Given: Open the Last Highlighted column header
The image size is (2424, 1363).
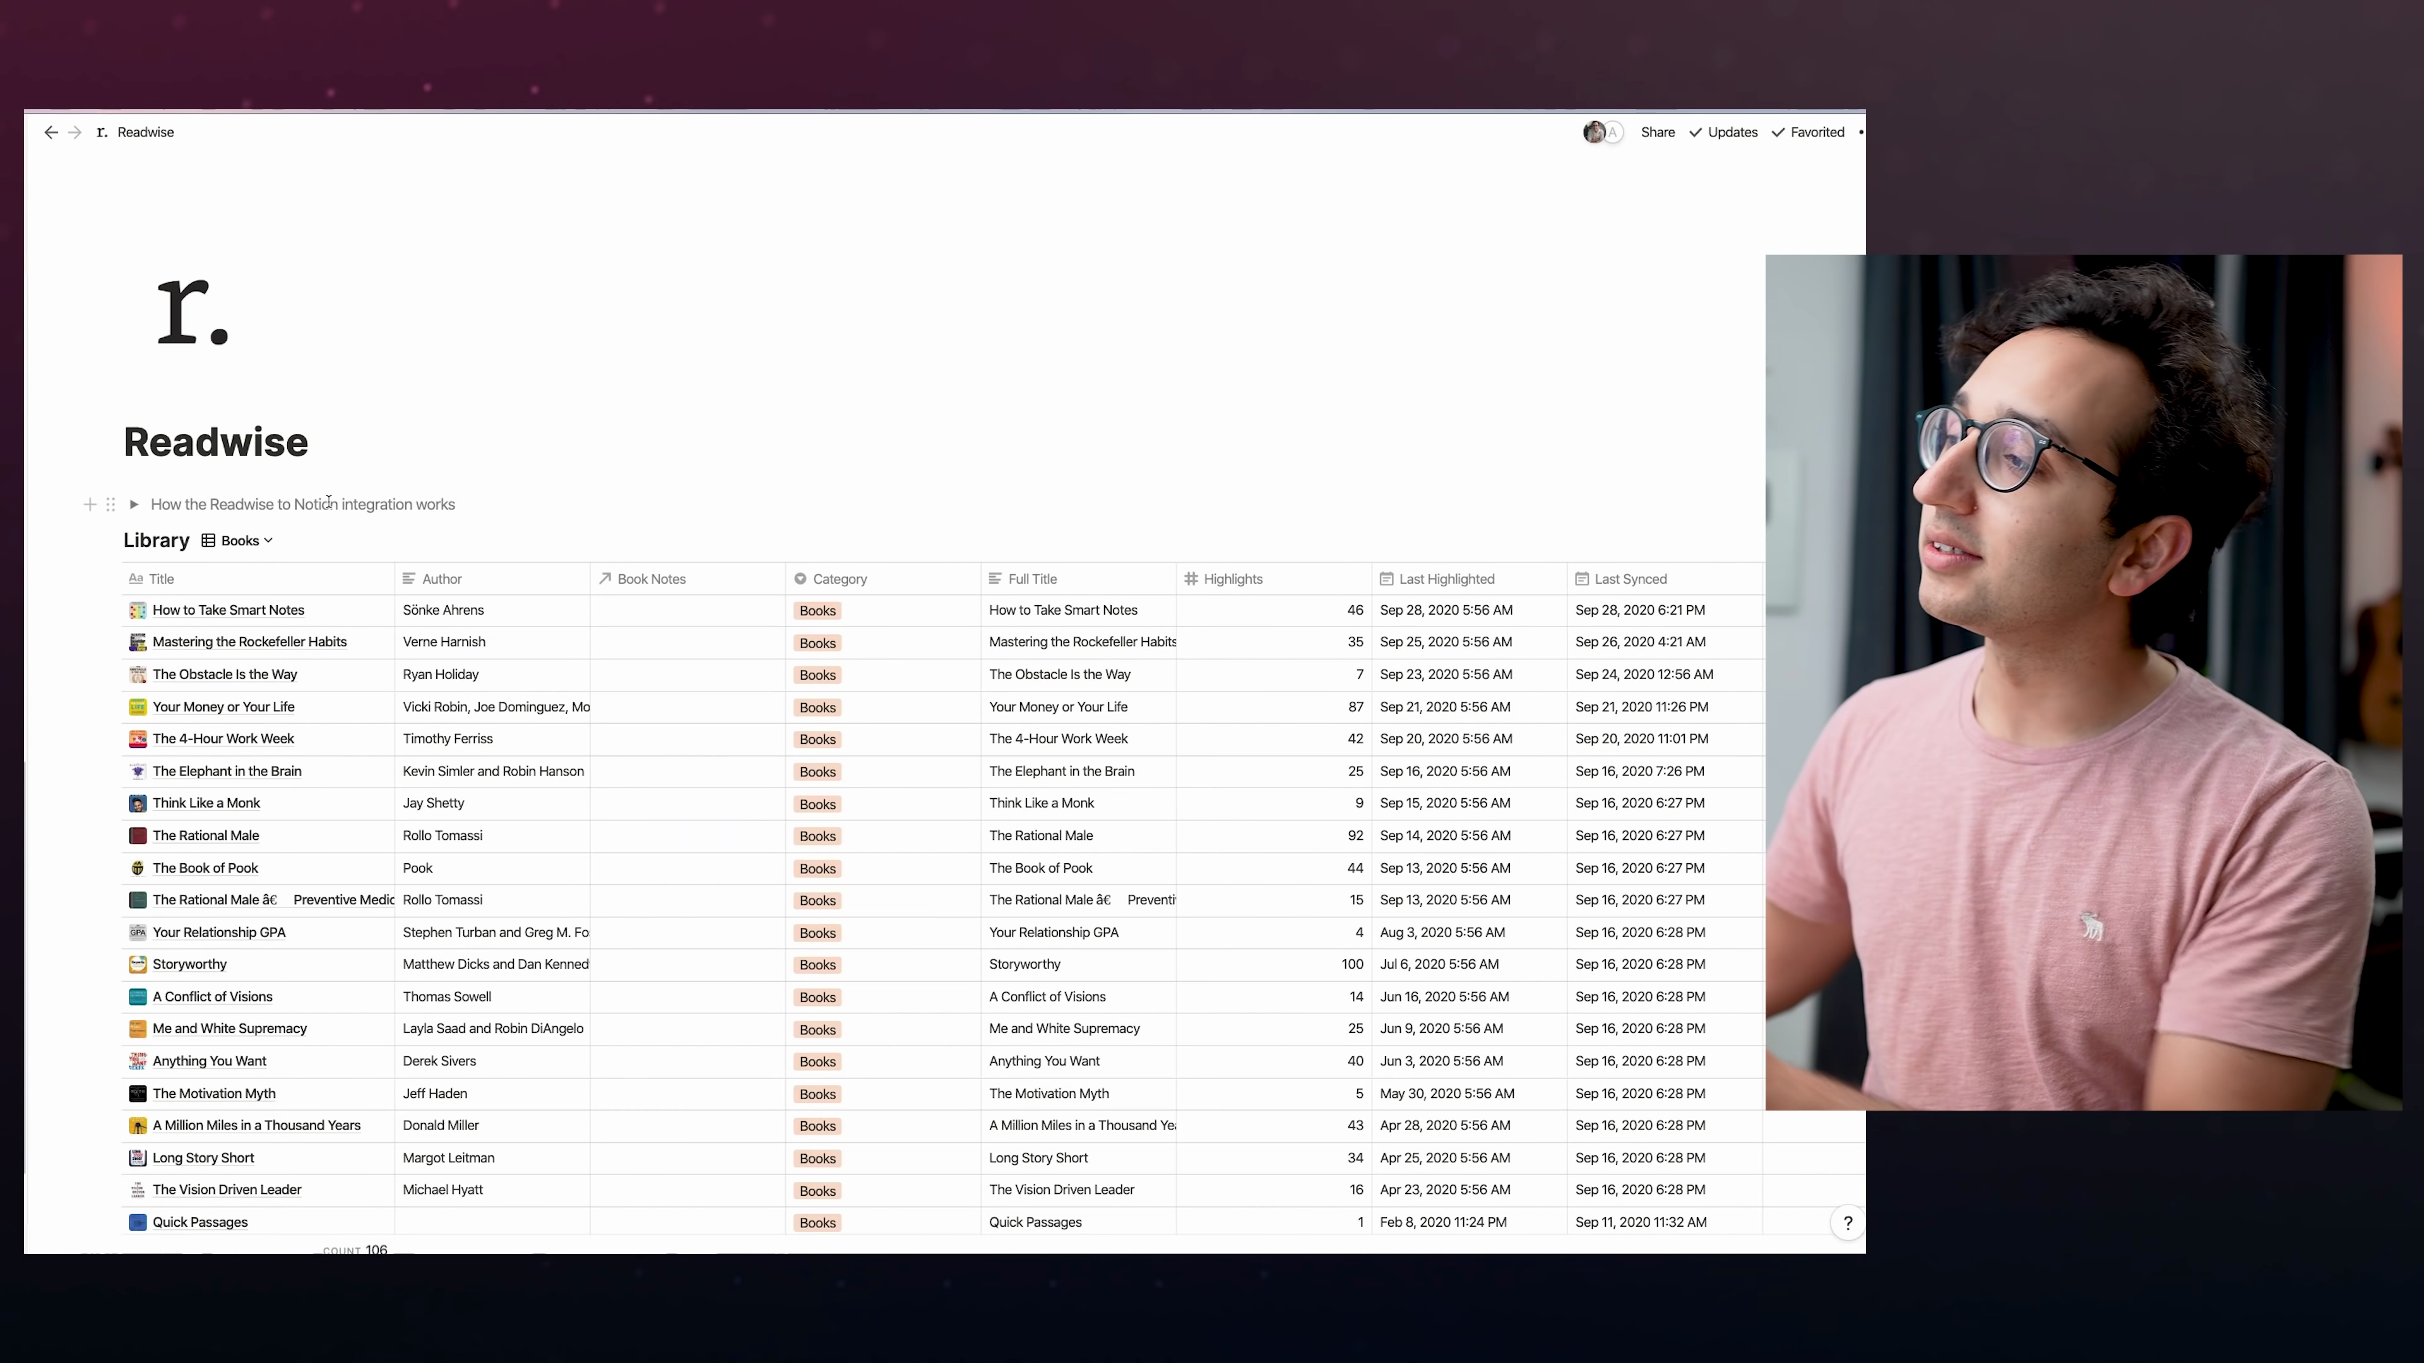Looking at the screenshot, I should coord(1470,579).
